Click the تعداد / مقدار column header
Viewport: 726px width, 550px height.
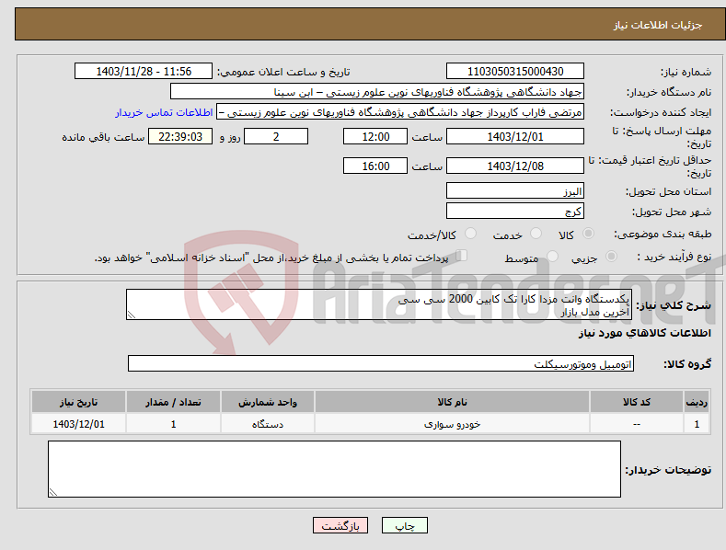(x=173, y=402)
